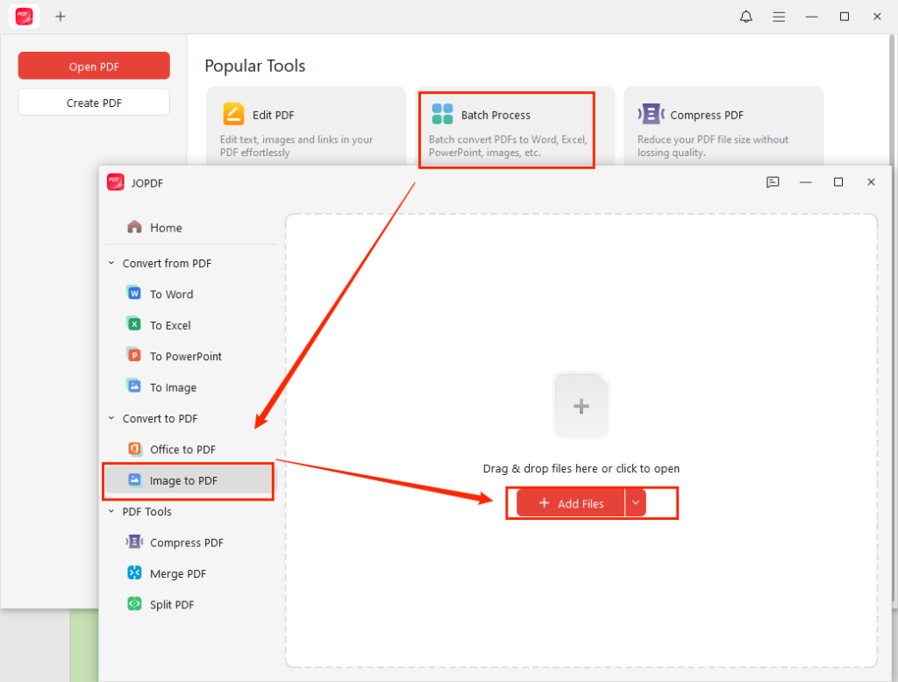Click the Batch Process four-squares icon
The height and width of the screenshot is (682, 898).
(x=442, y=114)
